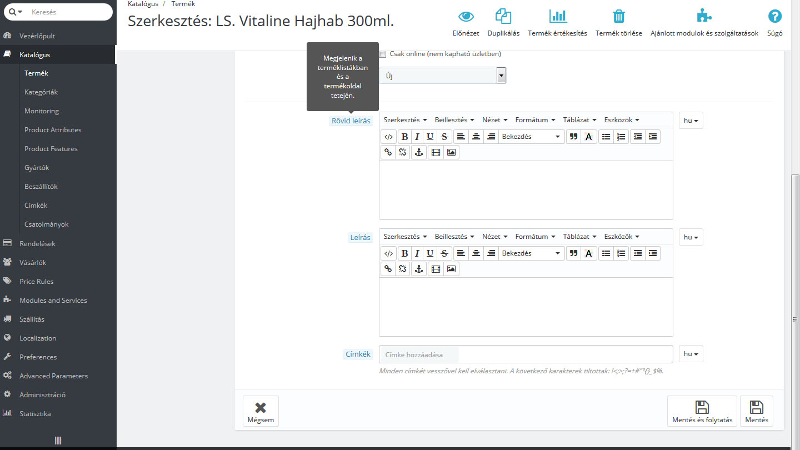Screen dimensions: 800x450
Task: Open the Új condition dropdown
Action: (442, 76)
